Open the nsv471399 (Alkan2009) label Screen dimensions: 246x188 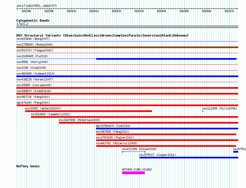point(139,149)
